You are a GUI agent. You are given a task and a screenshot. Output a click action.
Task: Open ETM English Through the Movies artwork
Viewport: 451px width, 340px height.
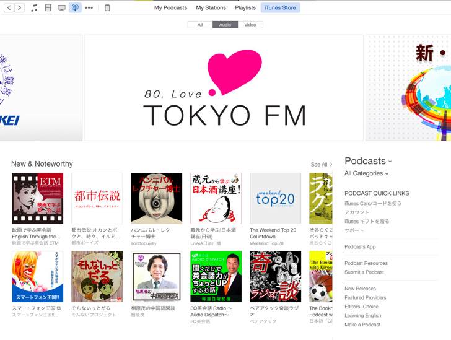click(38, 198)
